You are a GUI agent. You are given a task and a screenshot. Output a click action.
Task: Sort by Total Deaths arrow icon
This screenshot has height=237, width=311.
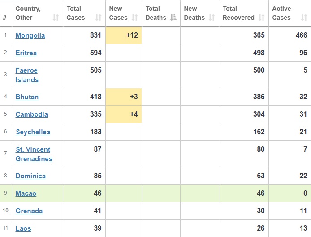(172, 18)
